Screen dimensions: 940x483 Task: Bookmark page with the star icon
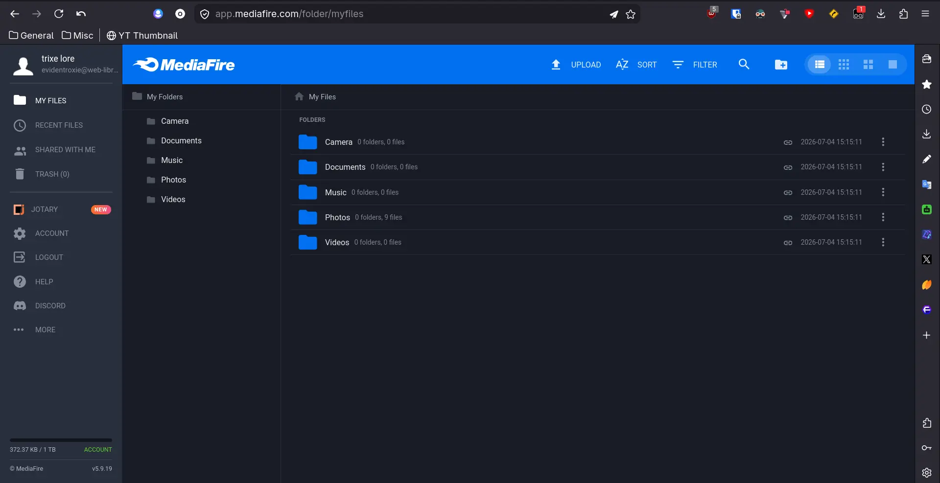[631, 14]
